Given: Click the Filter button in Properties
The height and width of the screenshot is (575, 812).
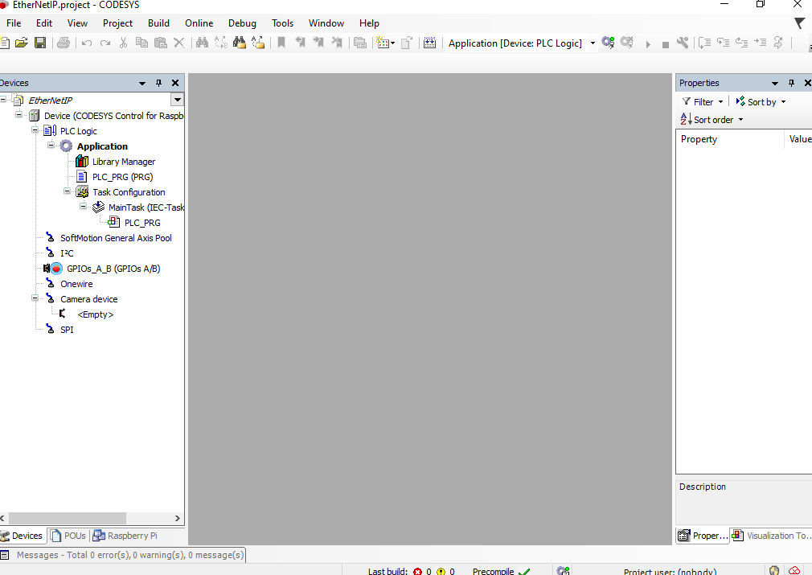Looking at the screenshot, I should tap(702, 102).
